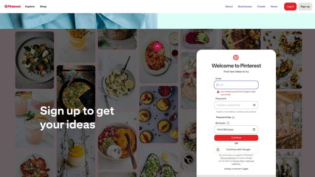Select Continue with Google button
The image size is (315, 177).
tap(236, 150)
